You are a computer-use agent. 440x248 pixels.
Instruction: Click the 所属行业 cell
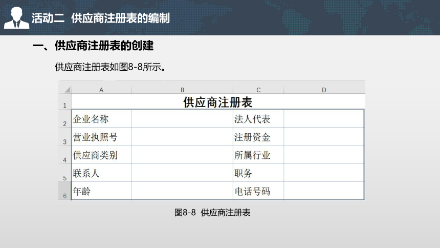coord(258,155)
